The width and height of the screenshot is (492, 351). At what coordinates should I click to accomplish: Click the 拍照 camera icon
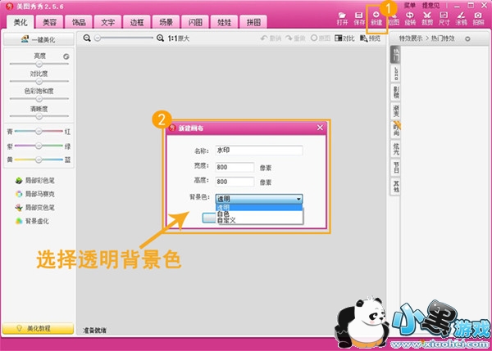[x=479, y=19]
